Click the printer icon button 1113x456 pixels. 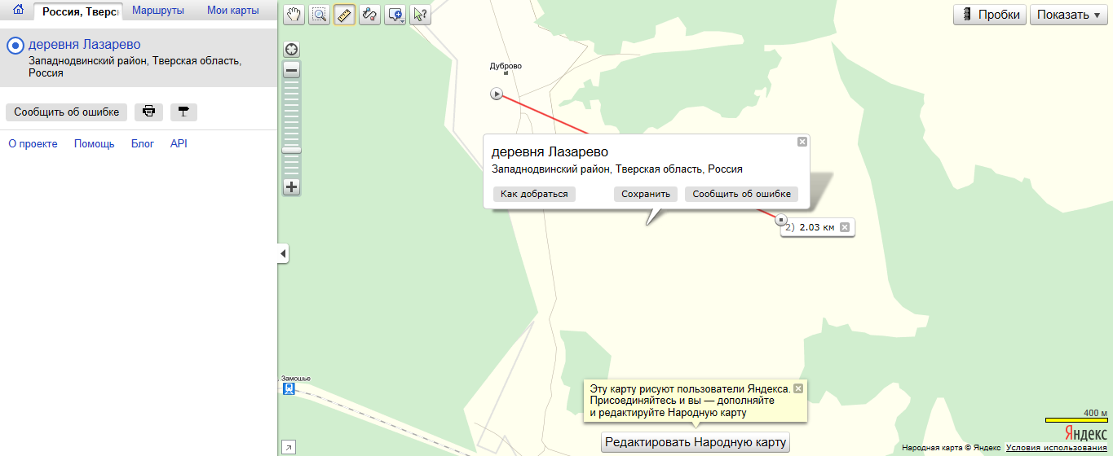coord(148,112)
